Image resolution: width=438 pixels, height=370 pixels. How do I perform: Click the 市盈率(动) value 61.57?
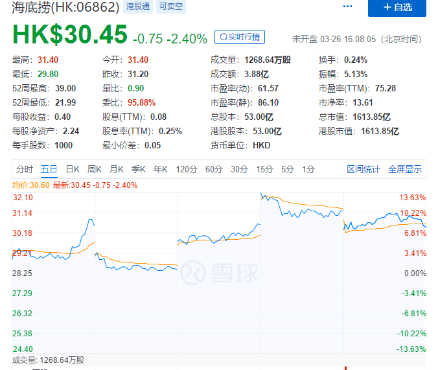268,88
